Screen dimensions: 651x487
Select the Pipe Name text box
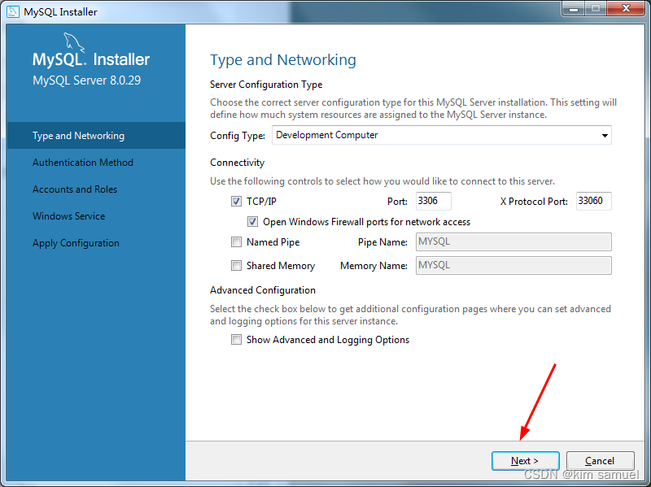(x=513, y=241)
